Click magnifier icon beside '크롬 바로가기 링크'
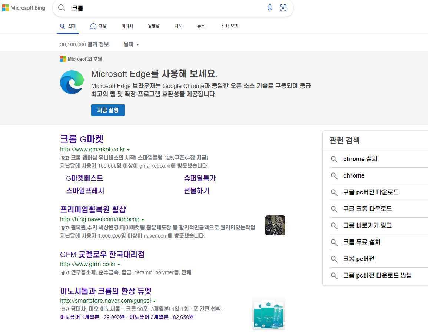 pos(334,225)
